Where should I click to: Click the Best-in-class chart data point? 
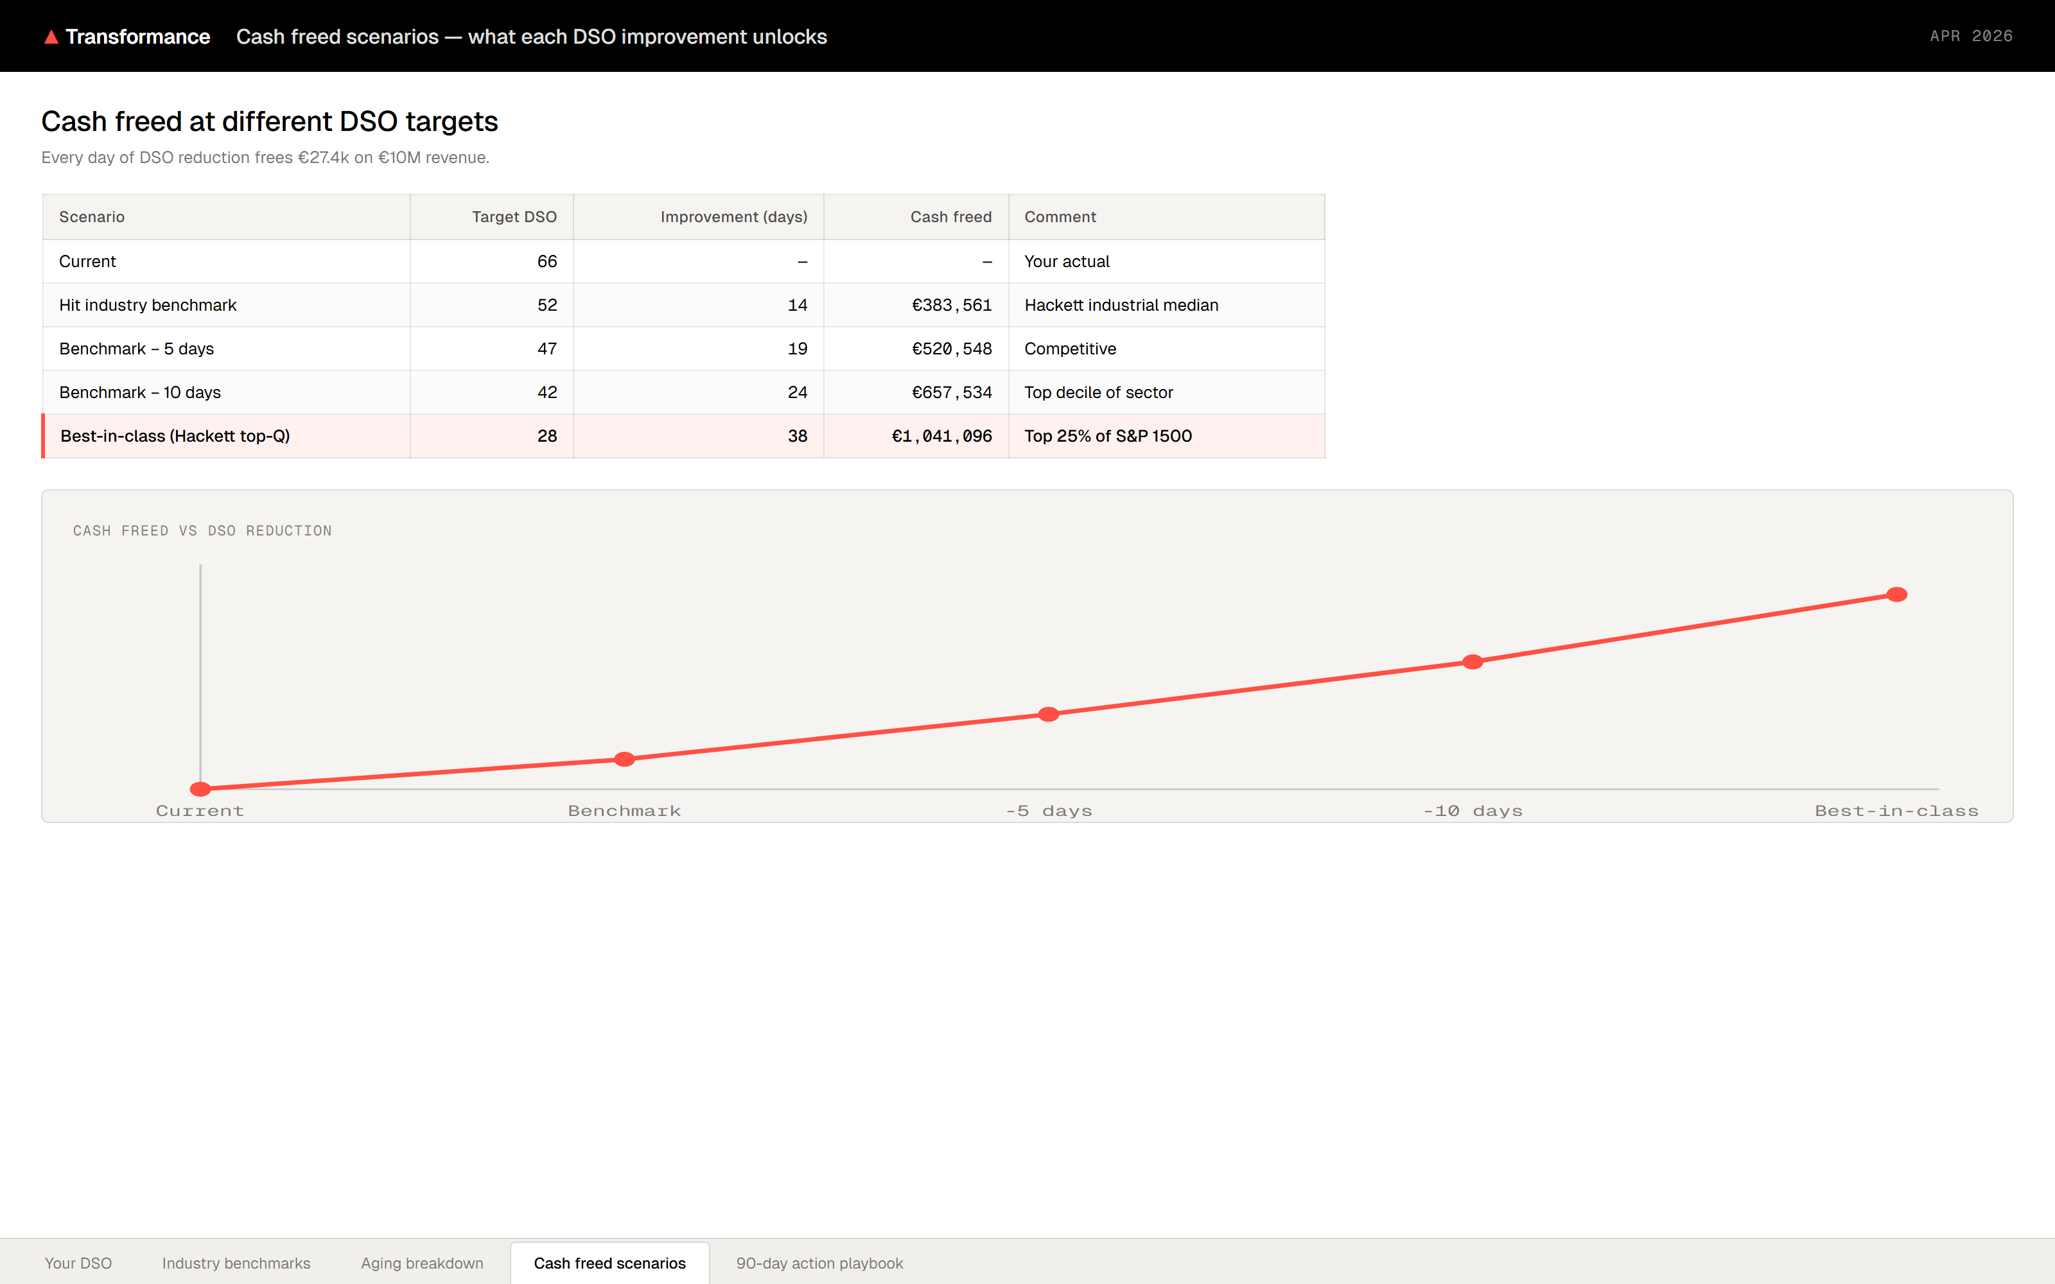(x=1896, y=594)
